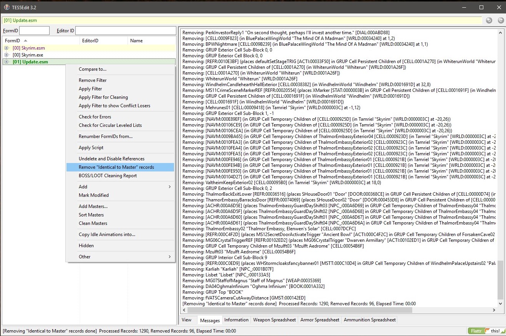Focus the FormID search field
The height and width of the screenshot is (336, 506).
click(34, 31)
